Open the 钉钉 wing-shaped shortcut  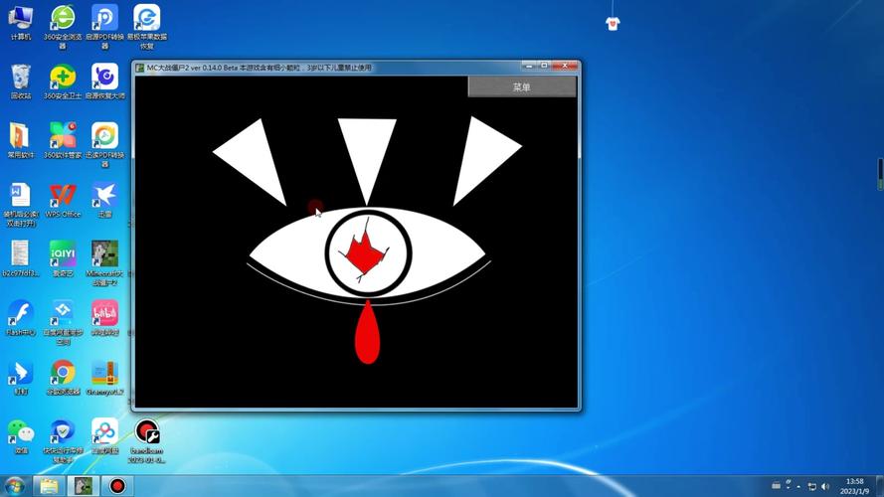point(20,378)
